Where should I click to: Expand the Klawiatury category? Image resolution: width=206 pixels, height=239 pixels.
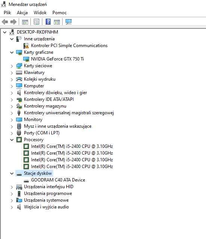[12, 73]
